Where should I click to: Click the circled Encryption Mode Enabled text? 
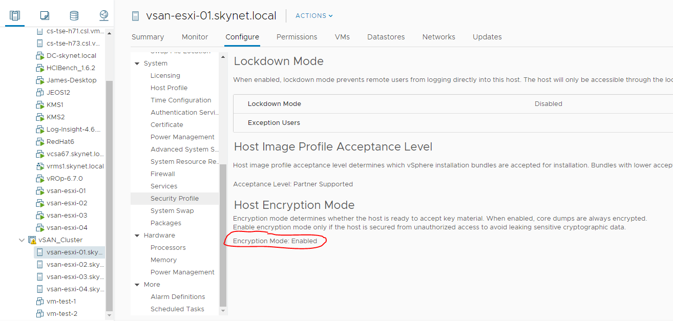coord(275,241)
